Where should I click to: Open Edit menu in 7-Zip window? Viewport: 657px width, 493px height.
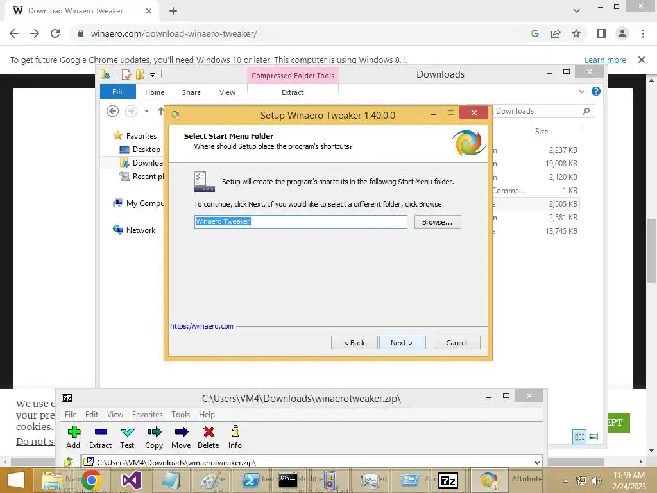pyautogui.click(x=92, y=414)
